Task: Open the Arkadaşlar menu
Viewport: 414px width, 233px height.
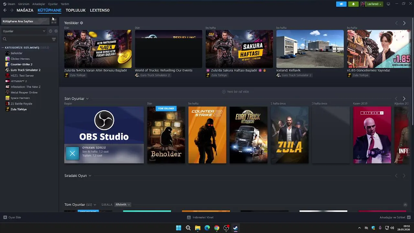Action: click(x=39, y=4)
